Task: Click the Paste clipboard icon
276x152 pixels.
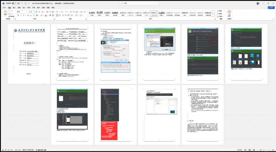Action: coord(5,13)
